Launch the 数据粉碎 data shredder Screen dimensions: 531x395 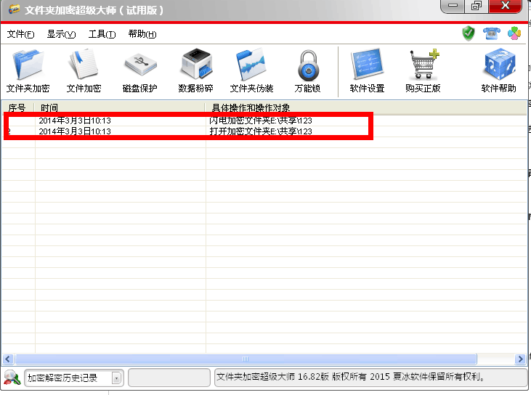(x=195, y=71)
